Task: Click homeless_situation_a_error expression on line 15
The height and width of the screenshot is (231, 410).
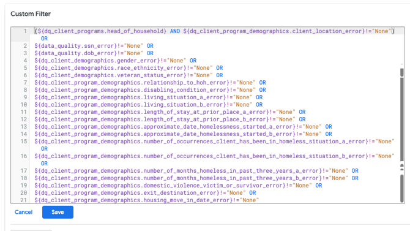Action: pyautogui.click(x=214, y=141)
